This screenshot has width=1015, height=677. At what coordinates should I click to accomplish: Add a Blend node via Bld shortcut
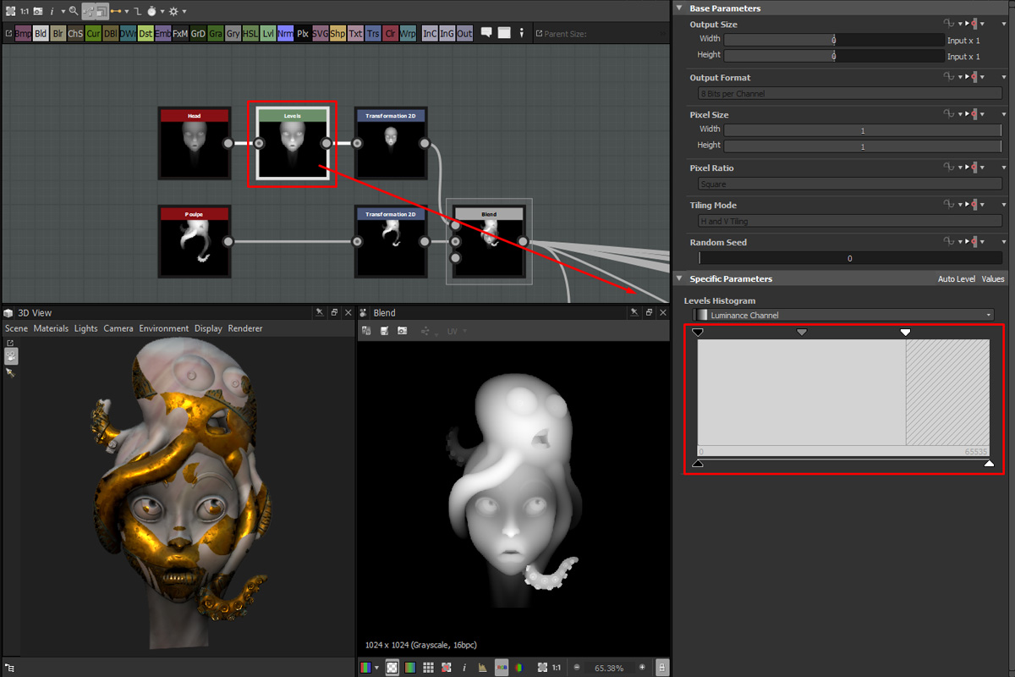[41, 34]
